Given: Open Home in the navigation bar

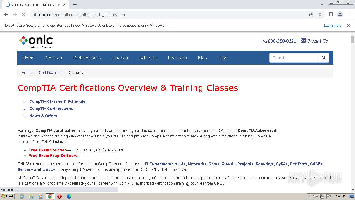Looking at the screenshot, I should pos(29,58).
